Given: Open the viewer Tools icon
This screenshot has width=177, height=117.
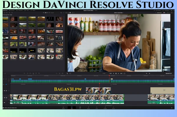Looking at the screenshot, I should [67, 73].
